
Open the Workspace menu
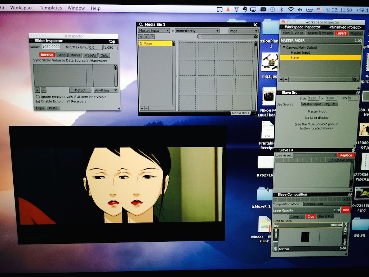tap(22, 8)
